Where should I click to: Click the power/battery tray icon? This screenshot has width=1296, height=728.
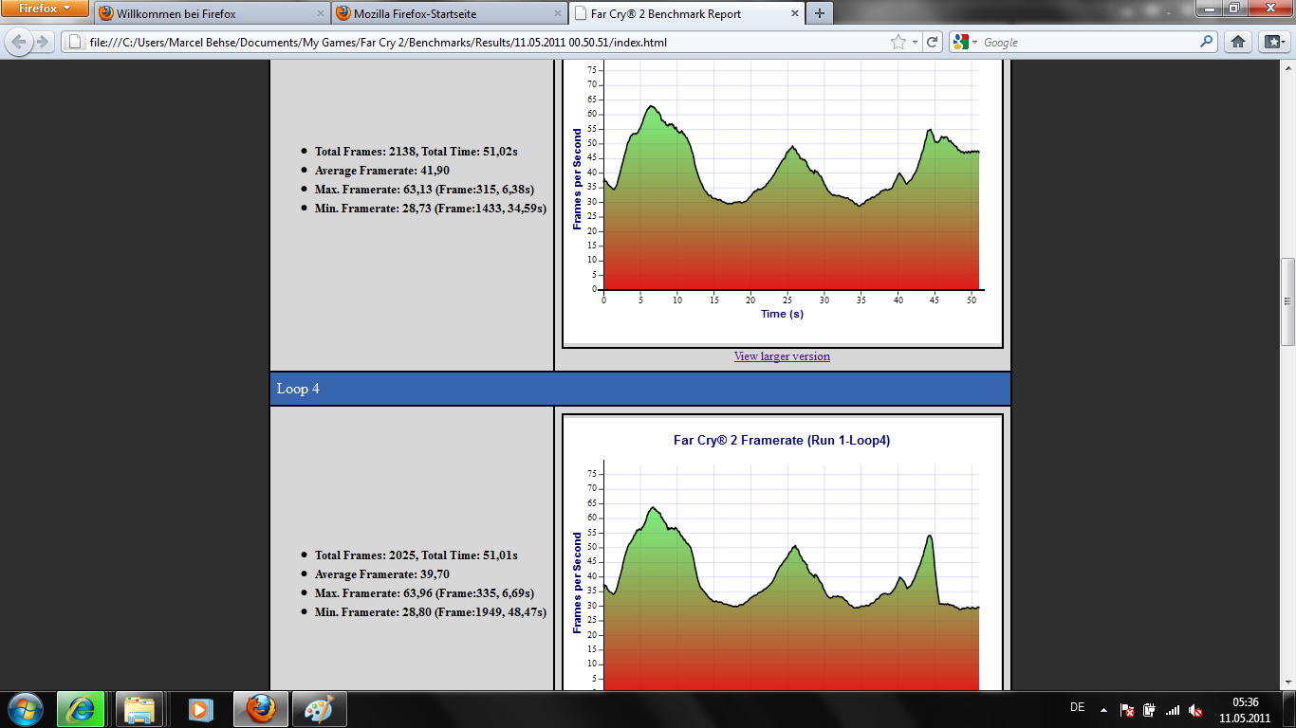[x=1149, y=709]
